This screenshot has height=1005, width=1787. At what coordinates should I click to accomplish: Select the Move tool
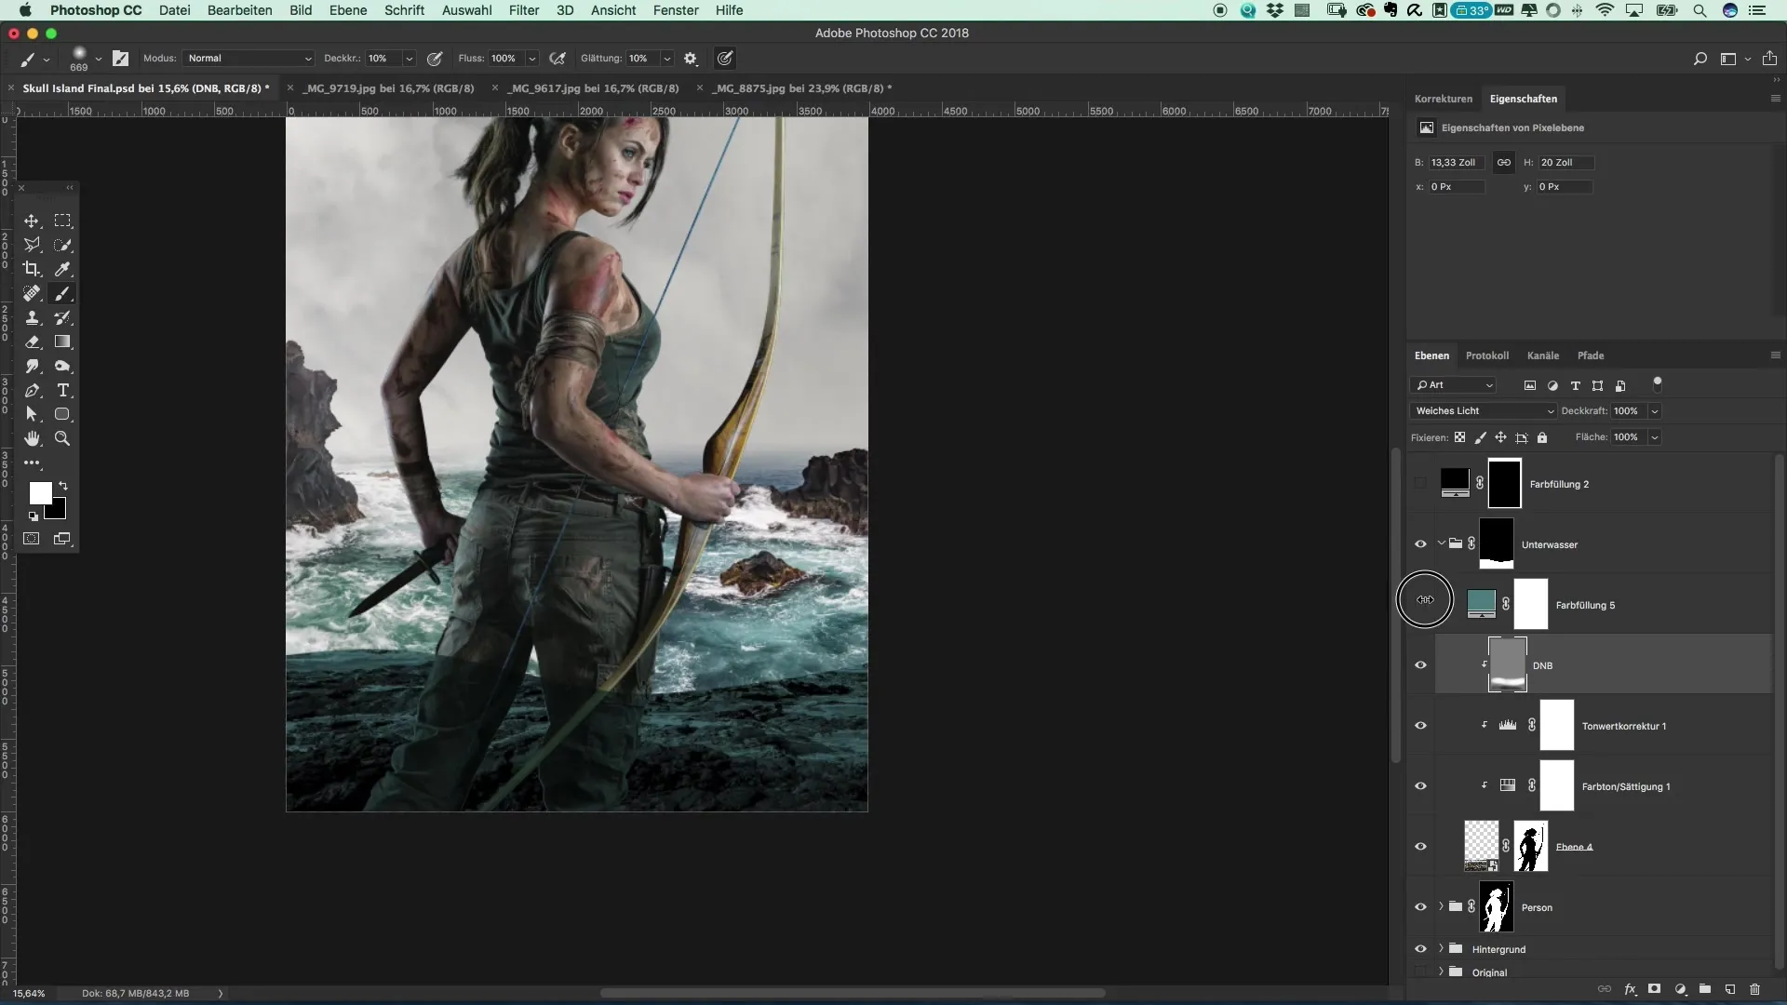pyautogui.click(x=32, y=221)
